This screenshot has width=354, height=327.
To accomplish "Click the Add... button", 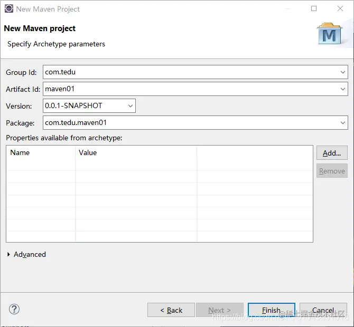I will click(x=332, y=153).
